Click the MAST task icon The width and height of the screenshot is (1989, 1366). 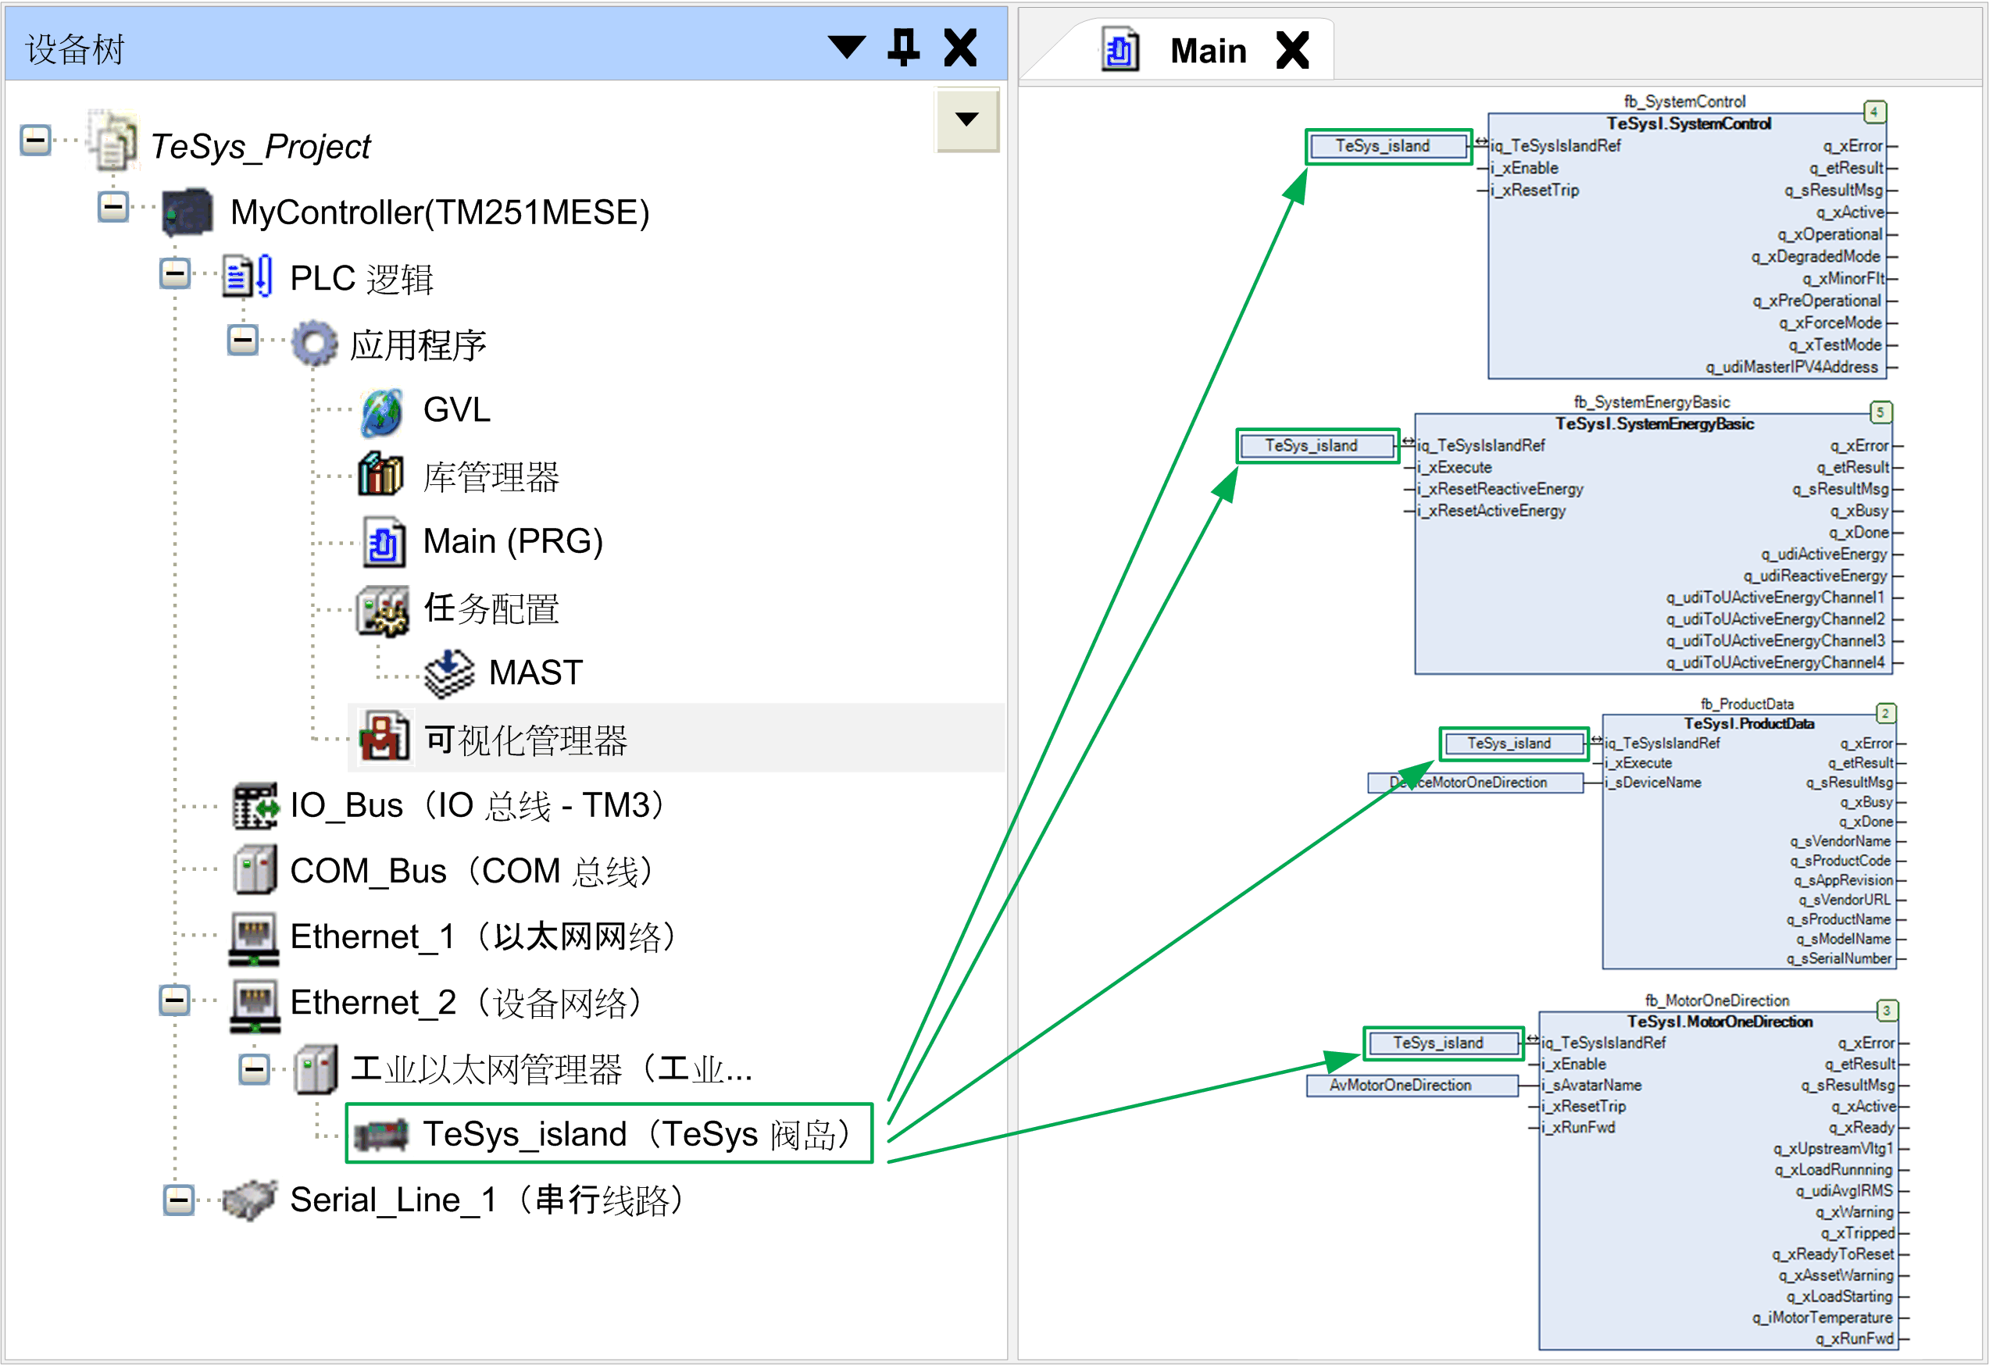449,673
